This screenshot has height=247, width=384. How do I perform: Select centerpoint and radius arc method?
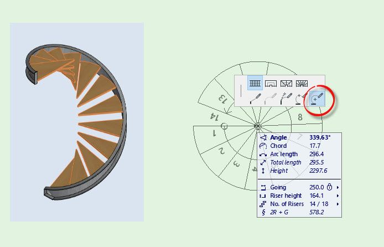coord(301,99)
